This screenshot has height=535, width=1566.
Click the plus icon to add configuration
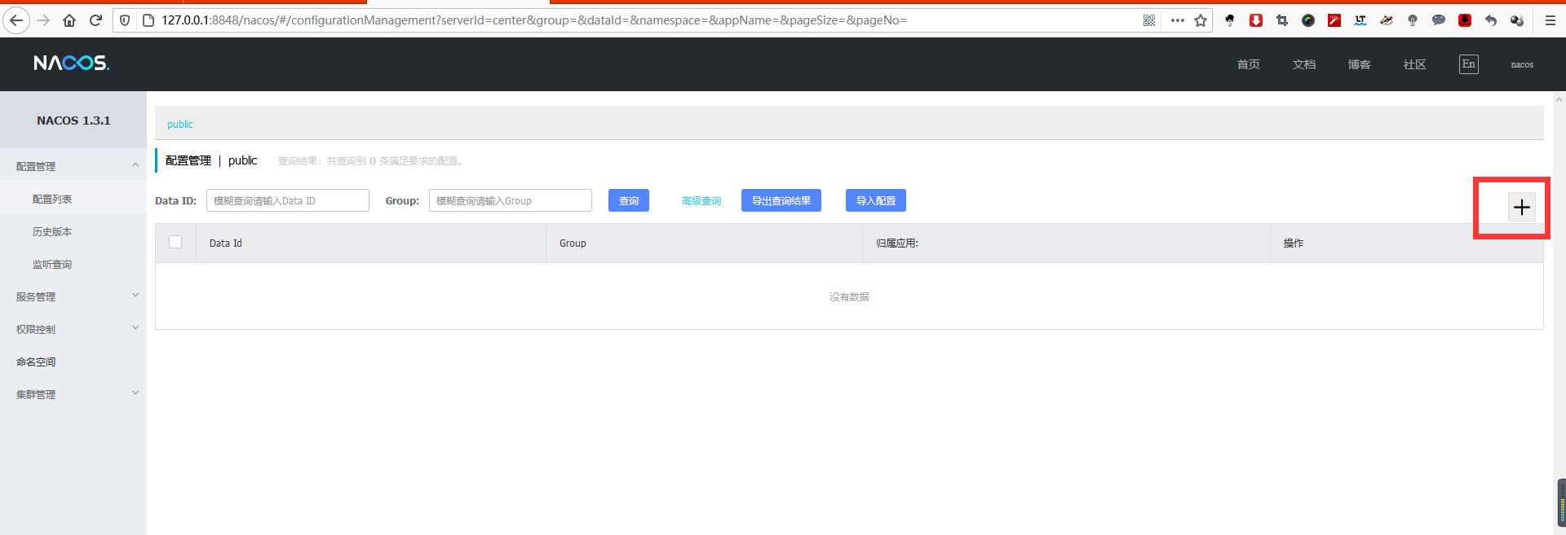1521,208
